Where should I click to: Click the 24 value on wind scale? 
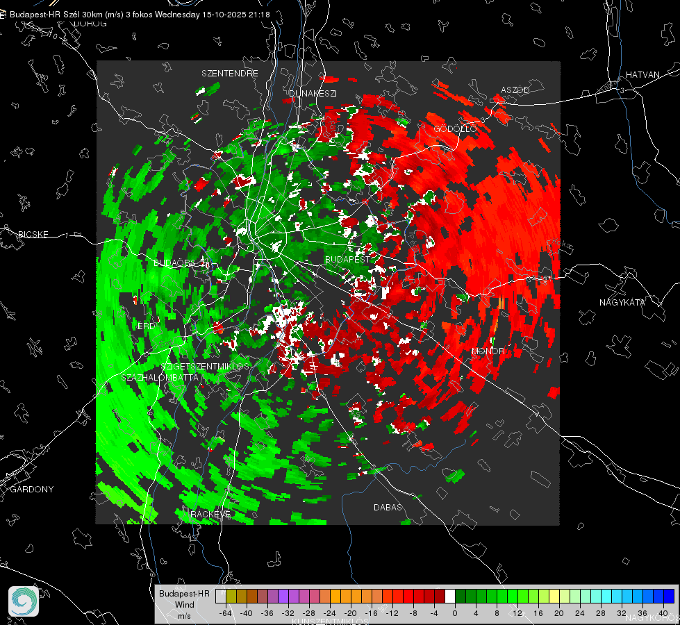click(579, 613)
